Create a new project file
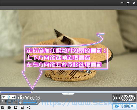 (3, 107)
